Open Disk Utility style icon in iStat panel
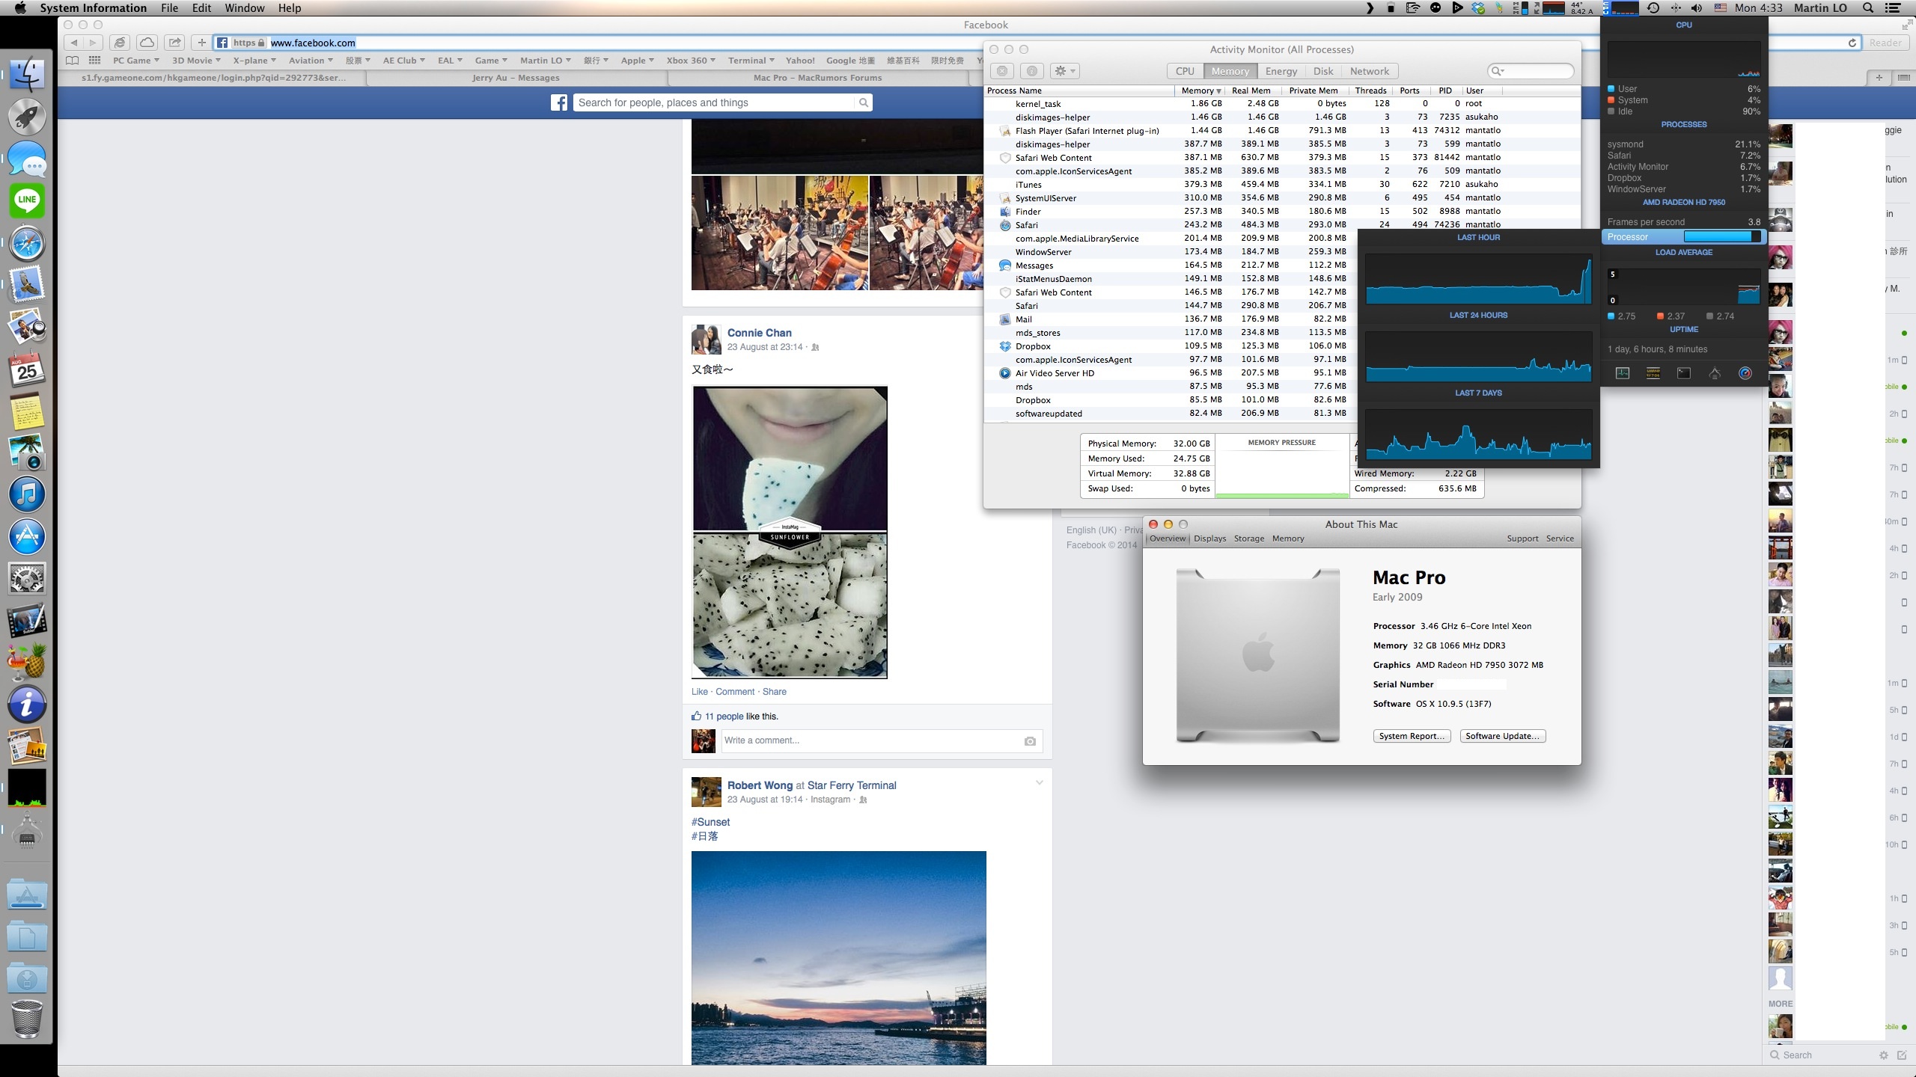This screenshot has height=1077, width=1916. coord(1714,373)
